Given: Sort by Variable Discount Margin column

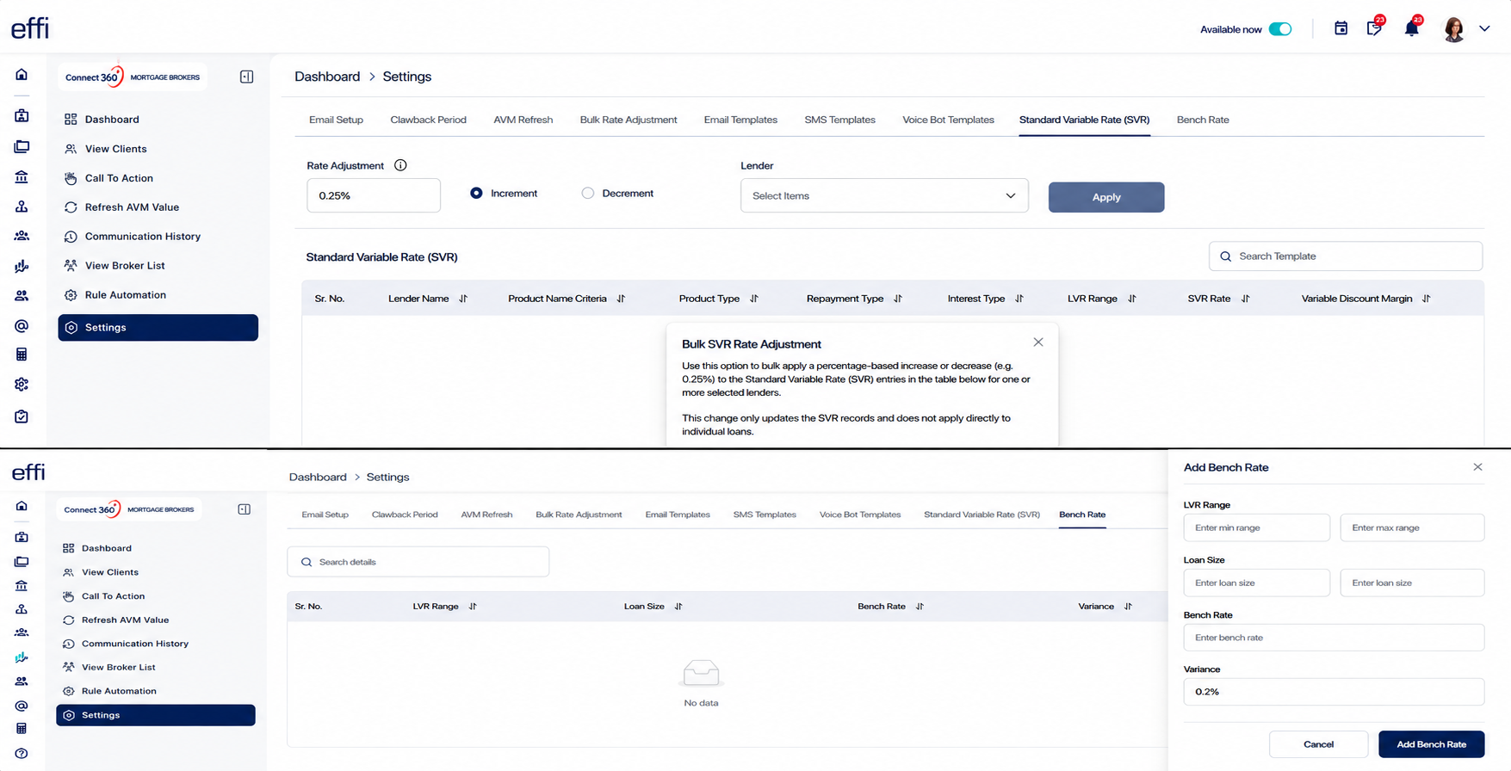Looking at the screenshot, I should tap(1427, 299).
